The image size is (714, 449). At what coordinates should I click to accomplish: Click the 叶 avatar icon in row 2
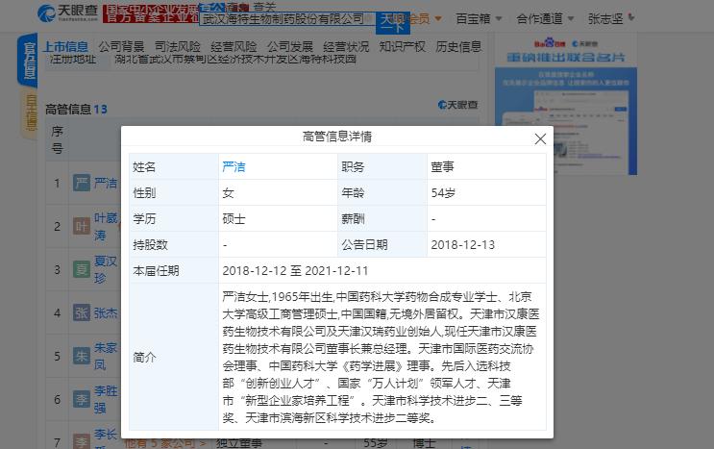coord(82,226)
